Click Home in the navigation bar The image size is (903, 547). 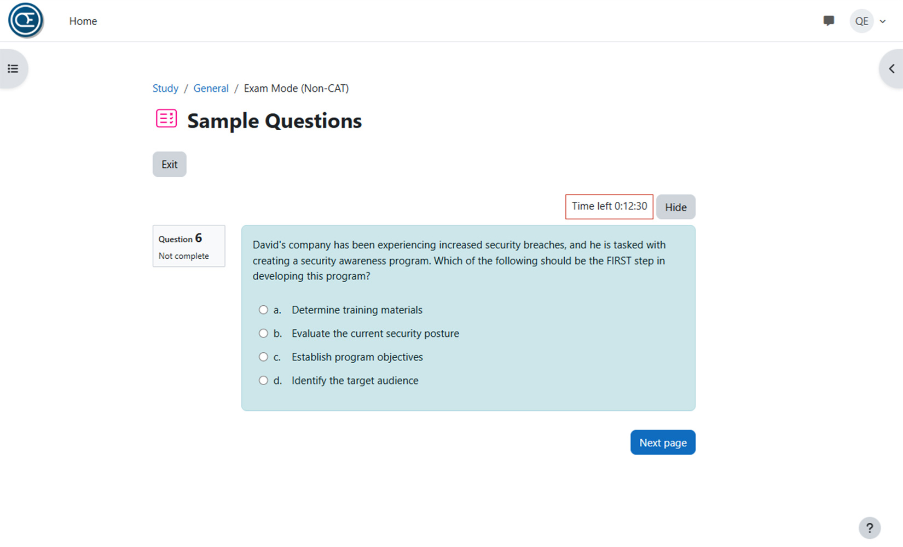coord(83,21)
